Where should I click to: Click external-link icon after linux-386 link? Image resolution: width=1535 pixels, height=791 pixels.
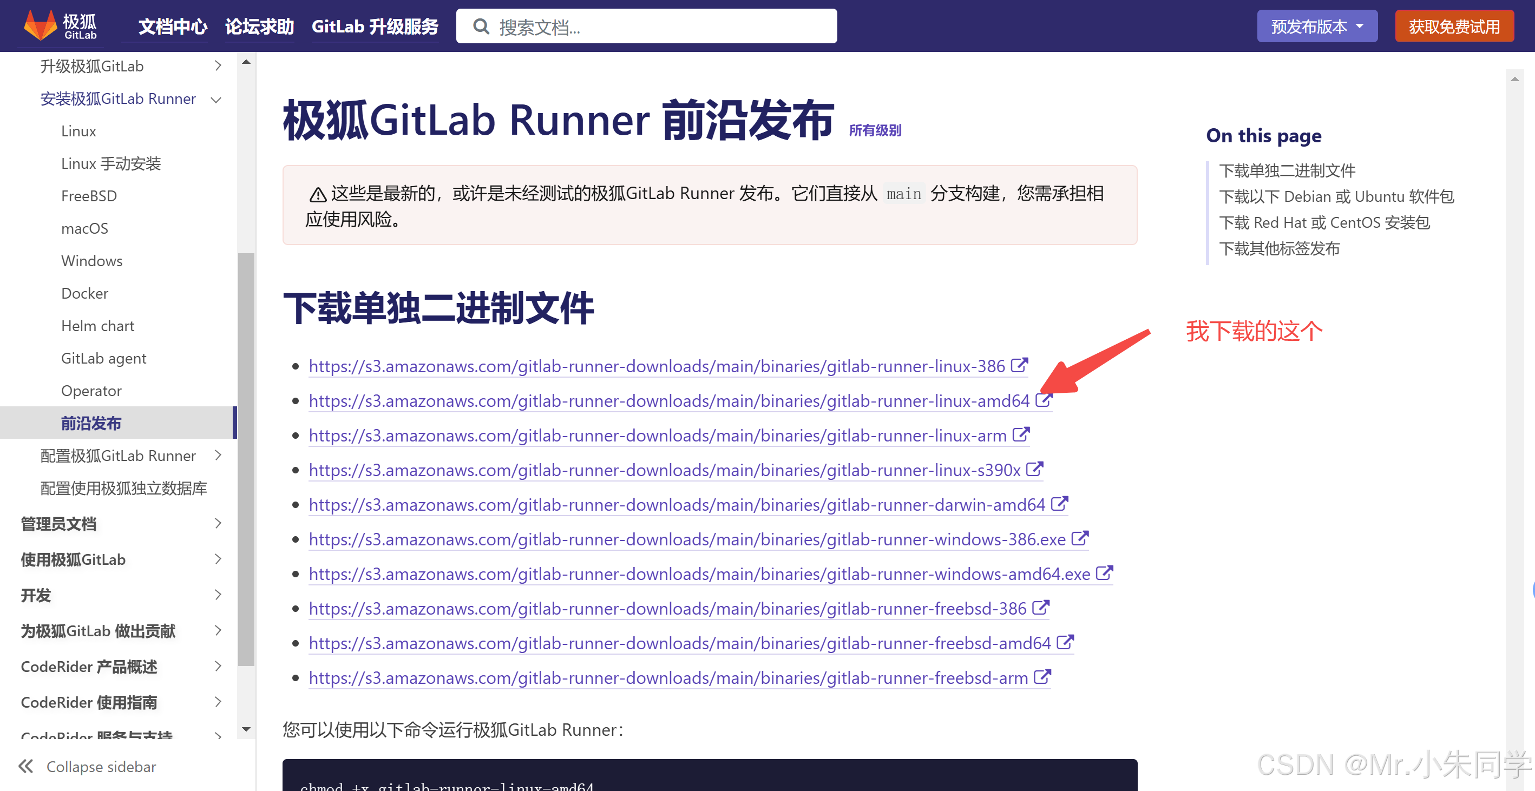1020,365
